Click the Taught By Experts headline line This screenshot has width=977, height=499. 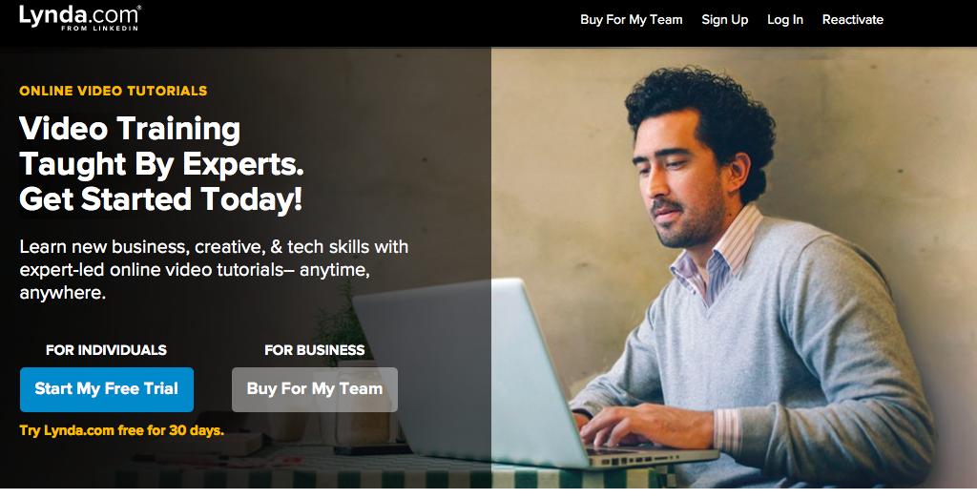coord(161,164)
